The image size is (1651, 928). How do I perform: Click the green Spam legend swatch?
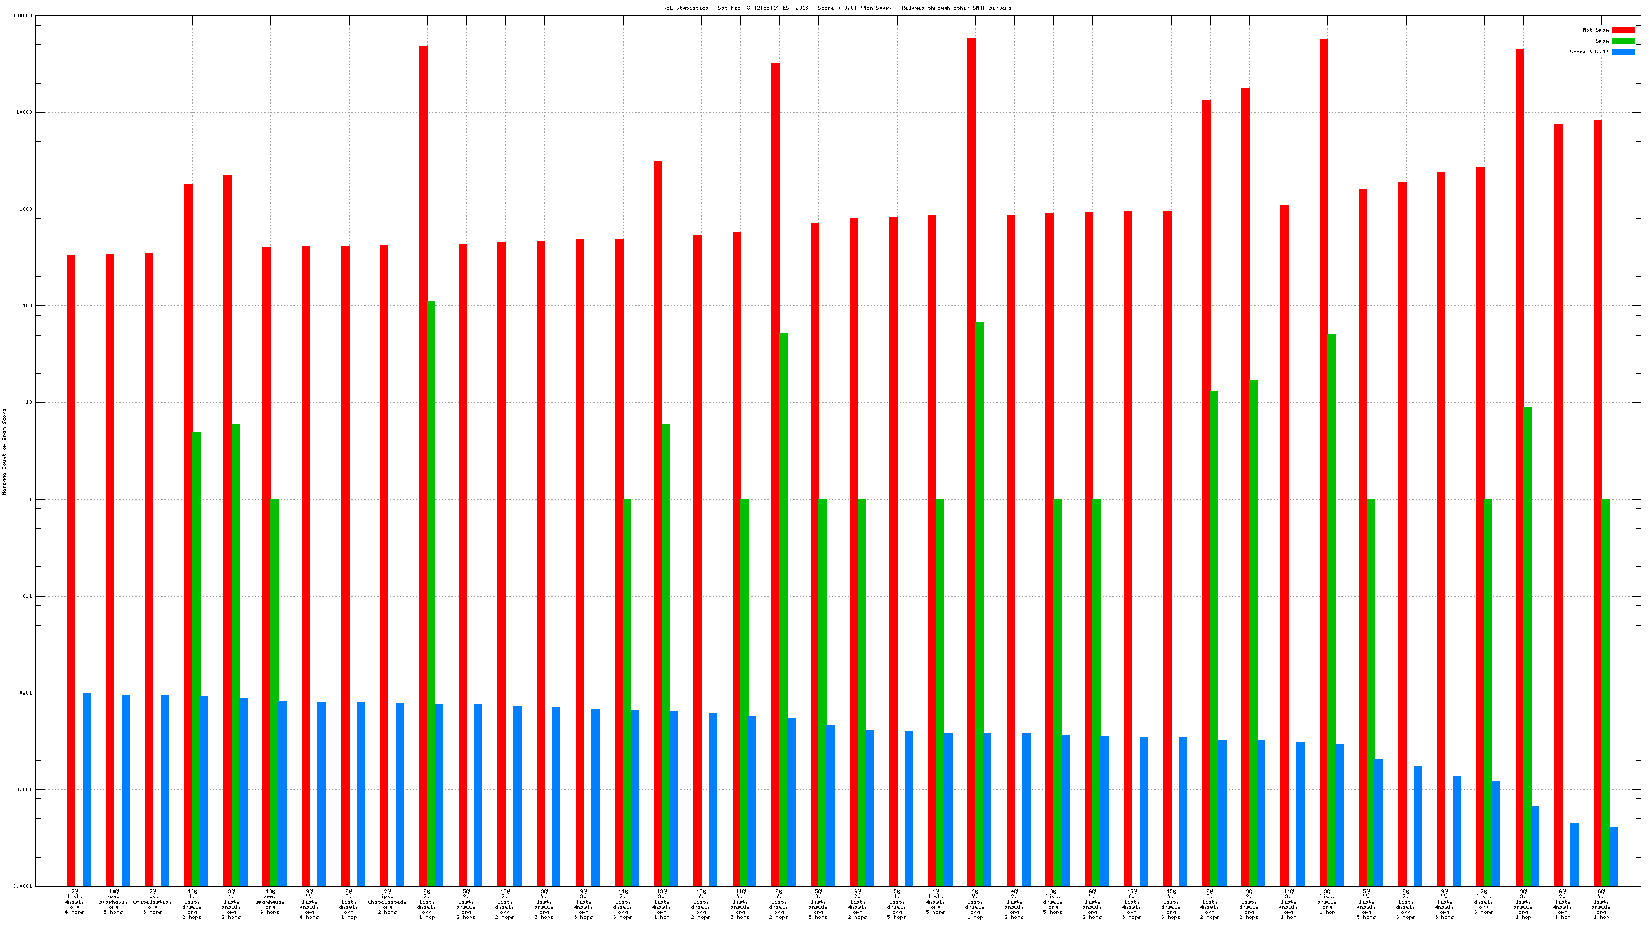1623,41
